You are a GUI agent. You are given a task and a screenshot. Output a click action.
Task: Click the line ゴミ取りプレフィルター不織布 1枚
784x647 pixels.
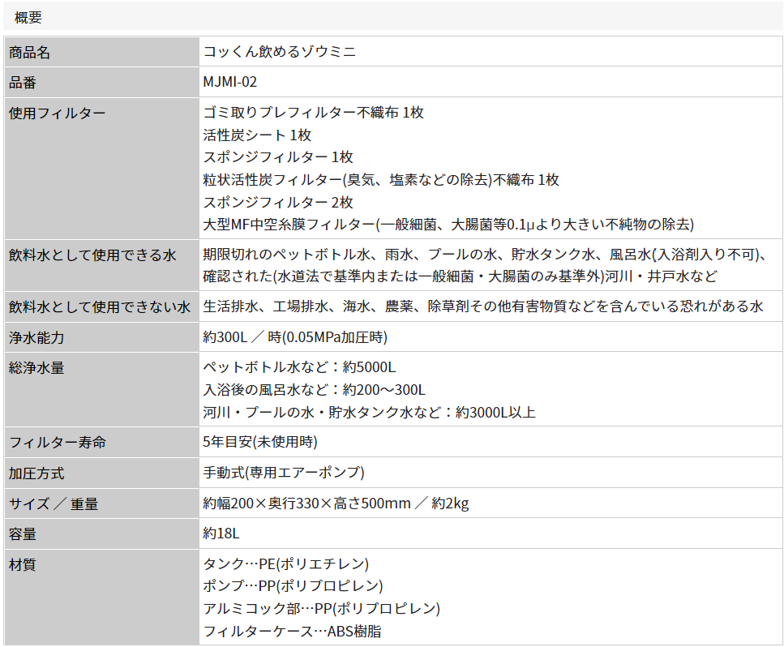(314, 113)
